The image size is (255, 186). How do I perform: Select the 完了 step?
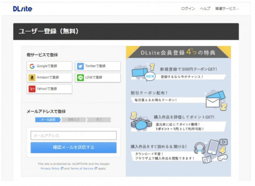[99, 120]
